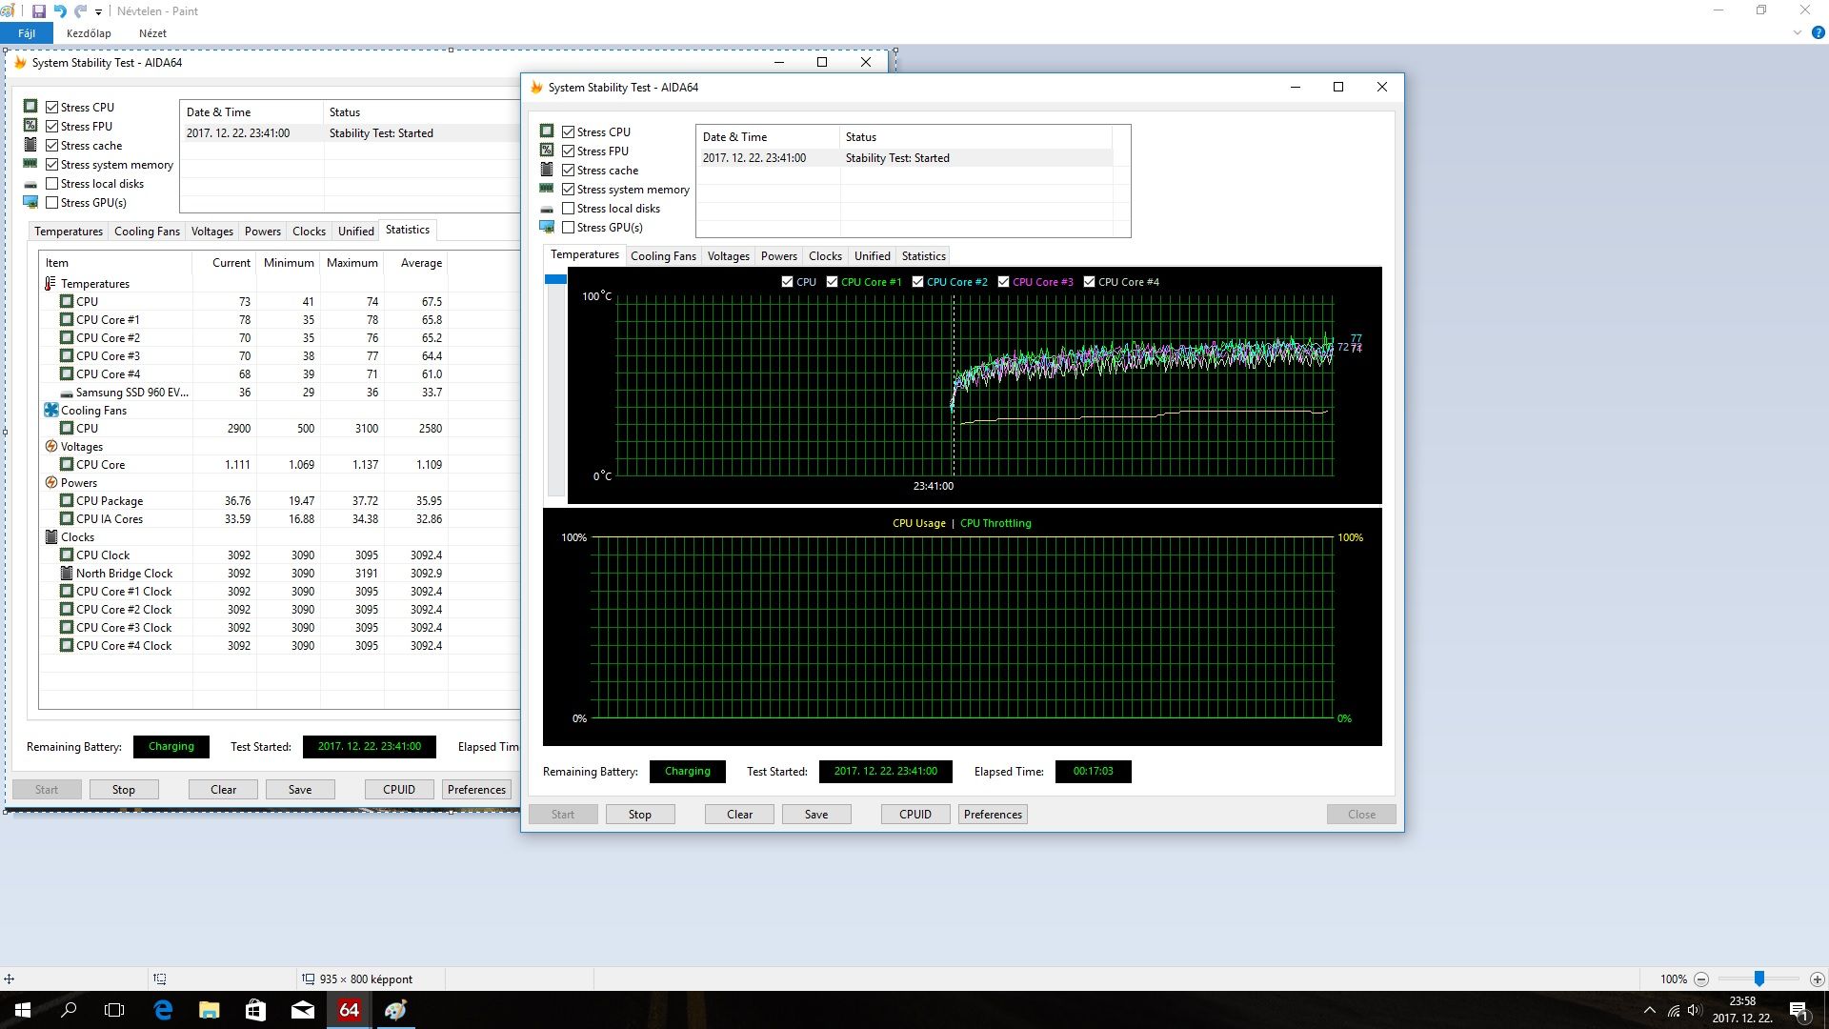Open Microsoft Edge from taskbar
The height and width of the screenshot is (1029, 1829).
[163, 1010]
